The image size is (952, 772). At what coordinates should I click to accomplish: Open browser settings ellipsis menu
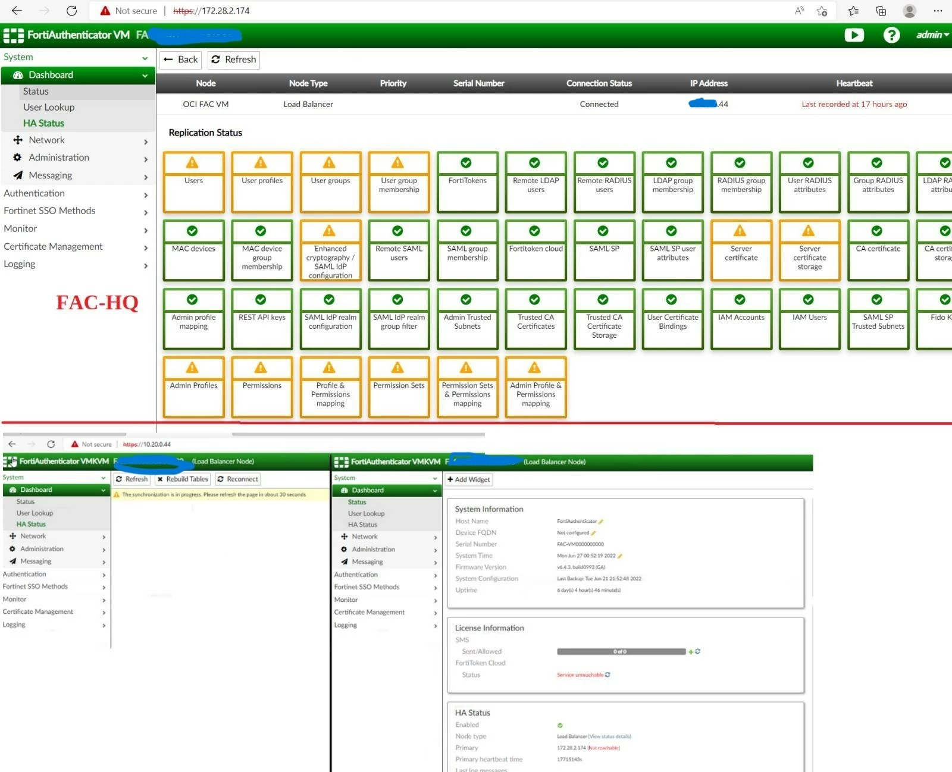pos(938,11)
